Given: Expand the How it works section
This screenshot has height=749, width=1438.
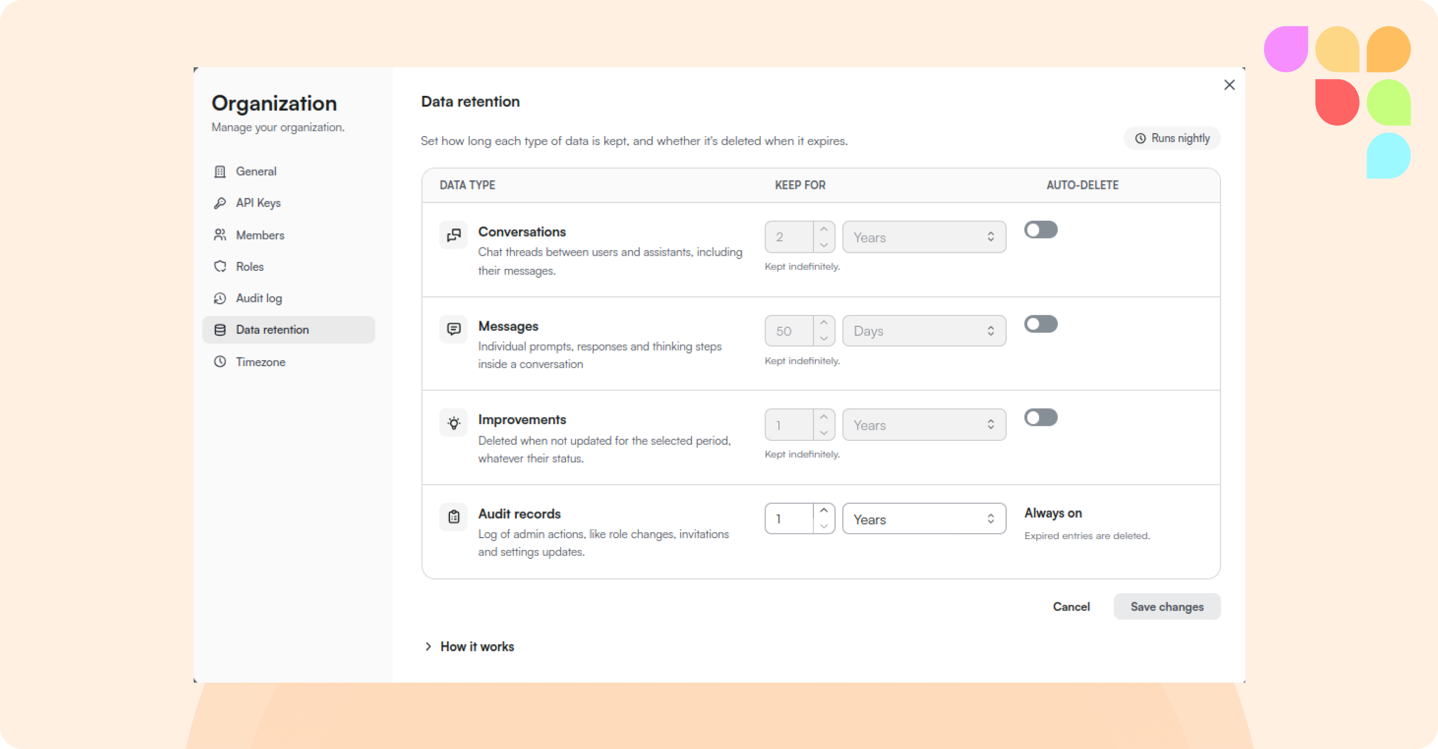Looking at the screenshot, I should [x=470, y=646].
